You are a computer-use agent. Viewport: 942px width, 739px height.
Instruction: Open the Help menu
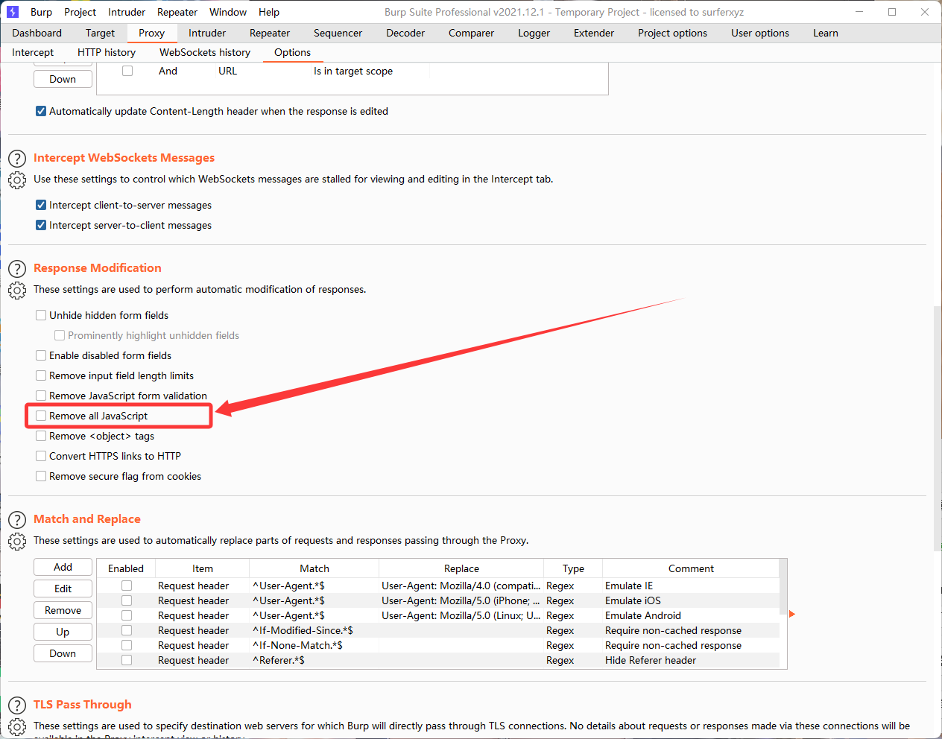(x=269, y=12)
